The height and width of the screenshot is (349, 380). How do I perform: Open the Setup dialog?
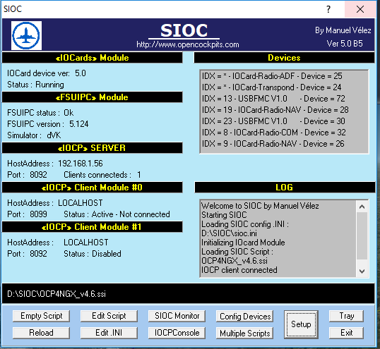click(301, 324)
